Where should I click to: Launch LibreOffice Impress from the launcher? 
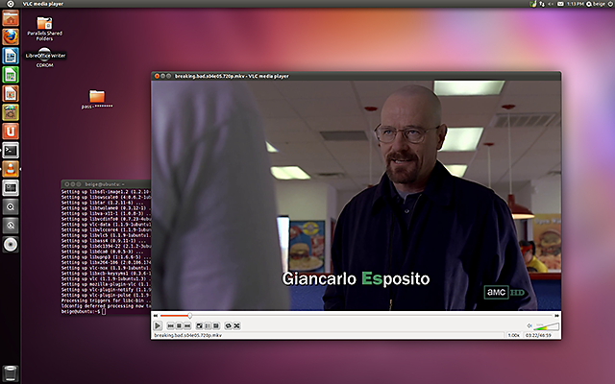[11, 94]
